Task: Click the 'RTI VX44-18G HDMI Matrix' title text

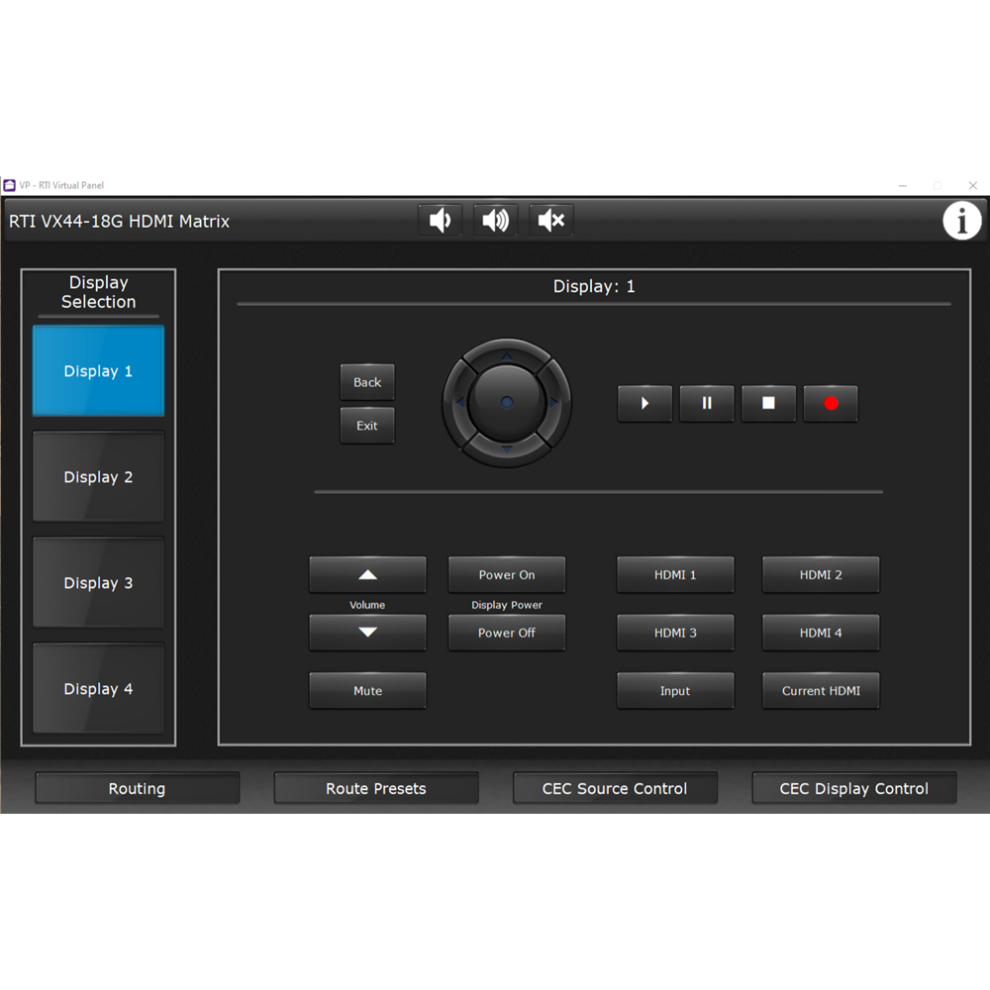Action: (x=119, y=222)
